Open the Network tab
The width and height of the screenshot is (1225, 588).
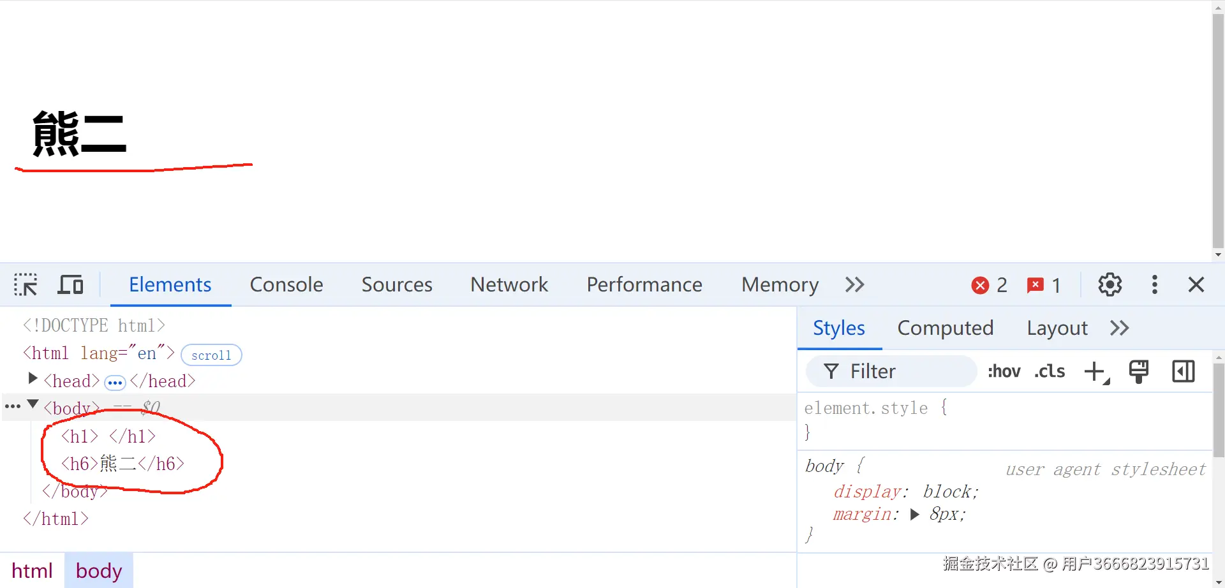509,284
